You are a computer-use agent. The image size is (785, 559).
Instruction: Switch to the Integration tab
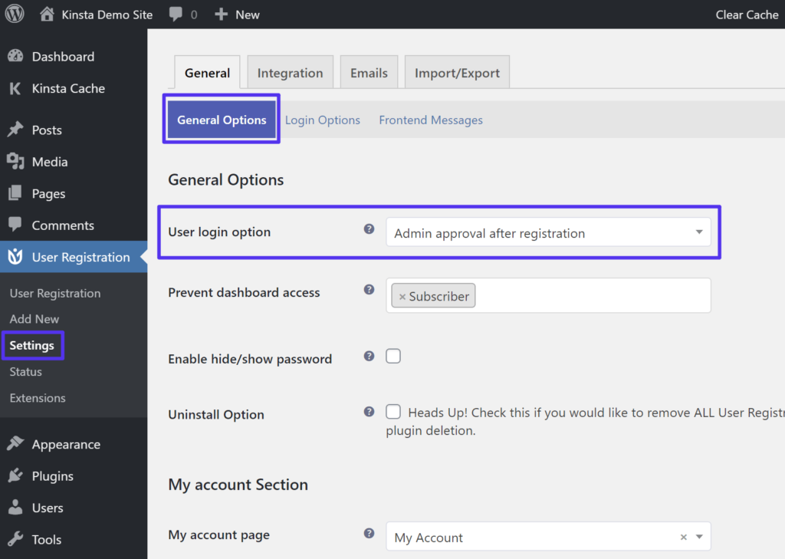[290, 72]
